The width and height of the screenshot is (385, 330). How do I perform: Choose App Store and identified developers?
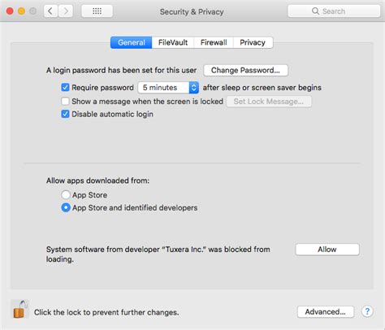66,207
